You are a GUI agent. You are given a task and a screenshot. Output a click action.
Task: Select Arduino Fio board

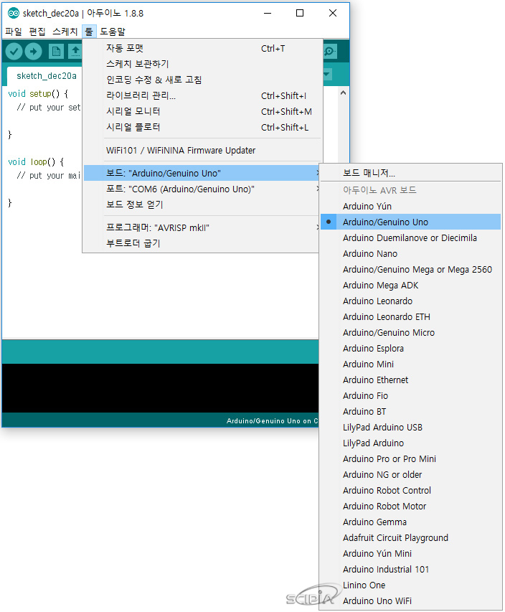410,396
